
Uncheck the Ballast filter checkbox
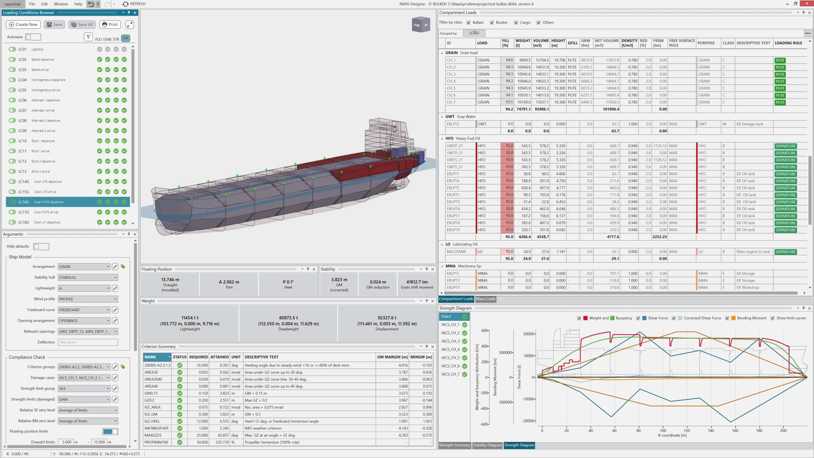[x=468, y=23]
